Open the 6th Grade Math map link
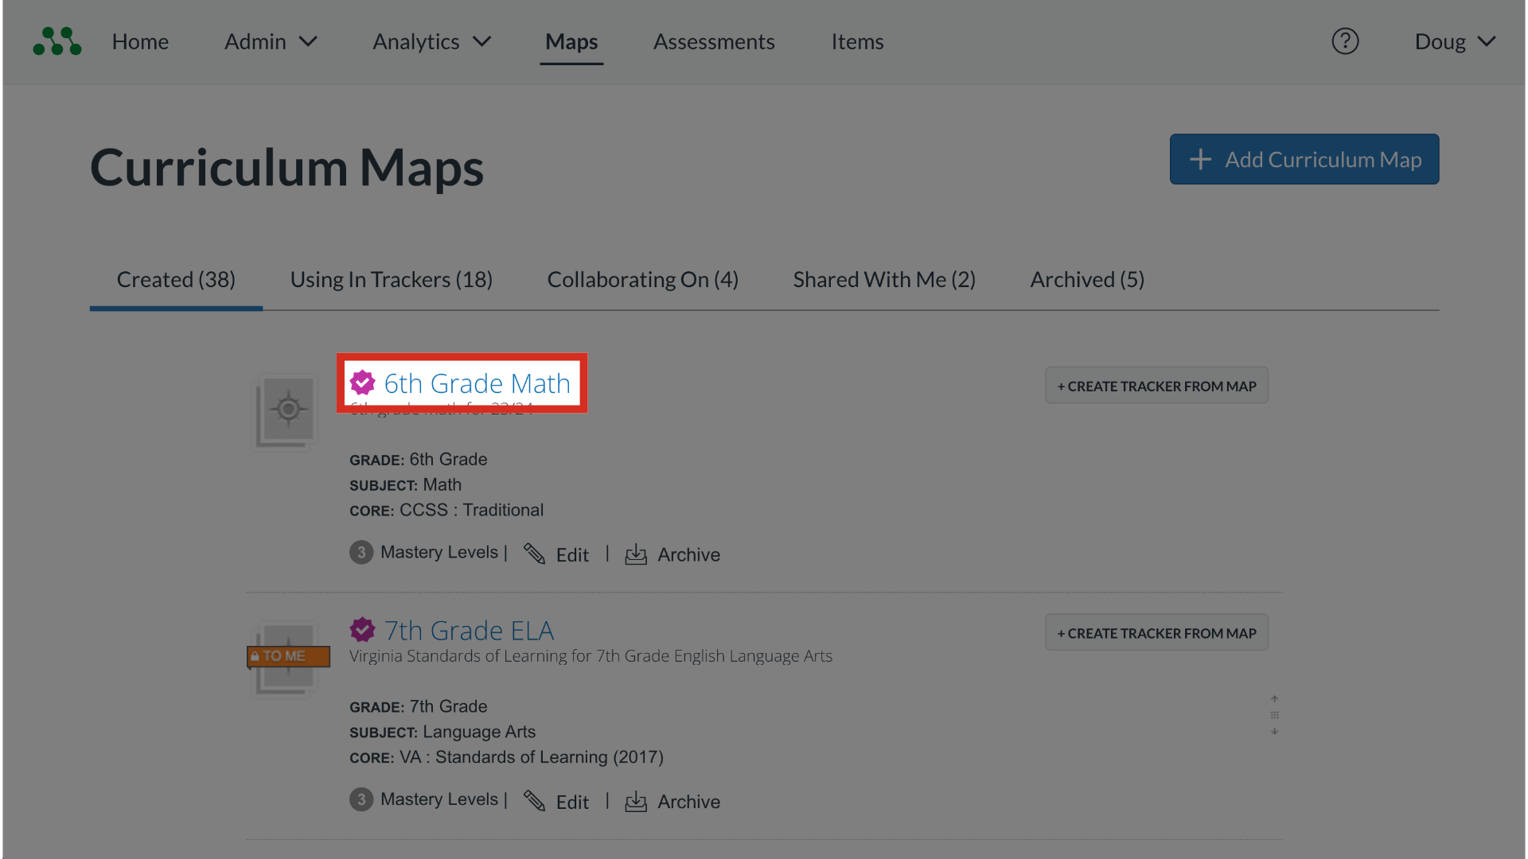1528x859 pixels. (477, 383)
